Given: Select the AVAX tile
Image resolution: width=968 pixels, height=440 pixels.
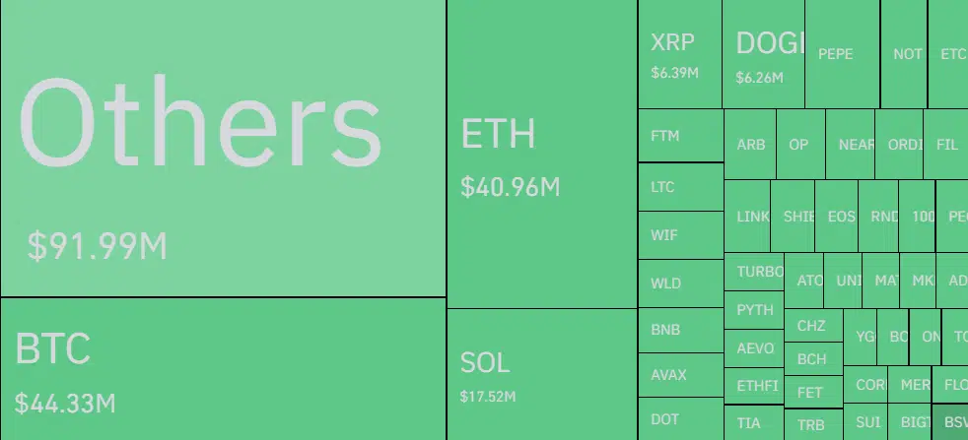Looking at the screenshot, I should (x=680, y=375).
